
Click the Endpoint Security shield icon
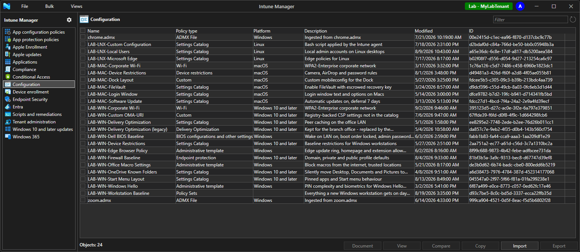(7, 99)
